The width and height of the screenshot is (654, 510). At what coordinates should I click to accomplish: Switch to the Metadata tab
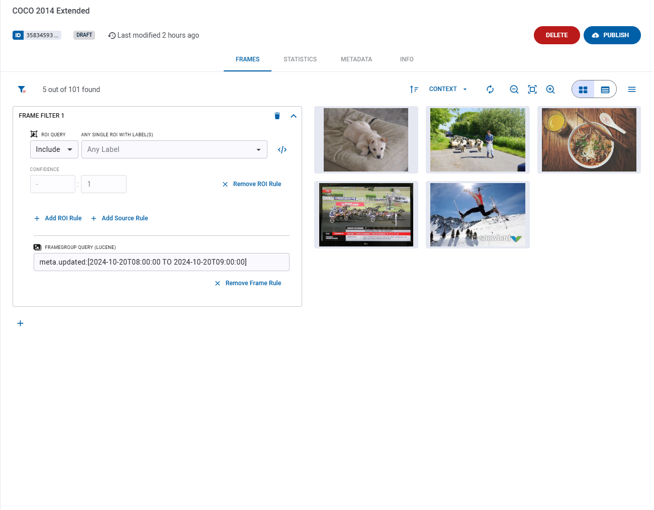(356, 59)
